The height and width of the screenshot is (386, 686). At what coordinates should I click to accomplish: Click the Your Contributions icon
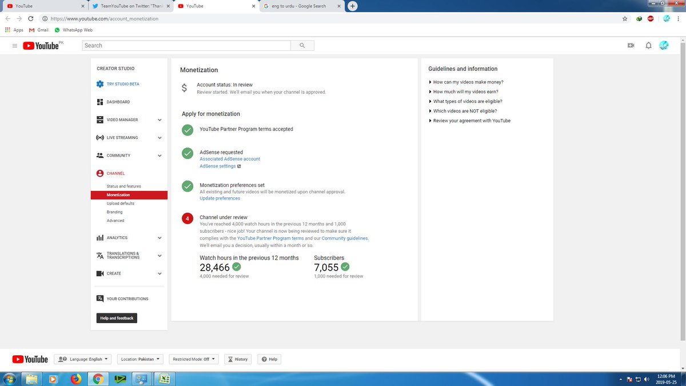pyautogui.click(x=100, y=299)
